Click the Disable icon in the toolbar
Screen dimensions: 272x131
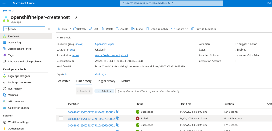(117, 29)
